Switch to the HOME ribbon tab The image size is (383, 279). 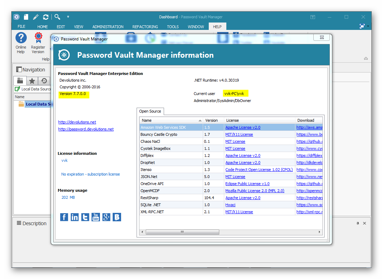click(43, 27)
